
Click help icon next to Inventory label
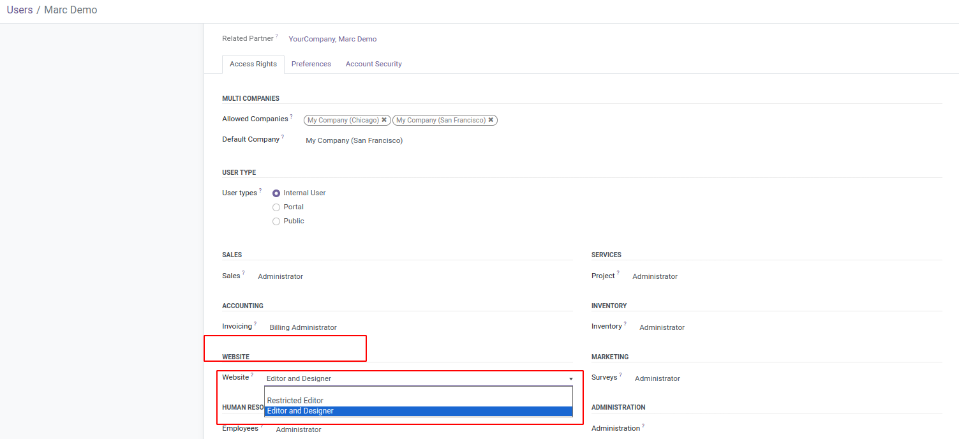point(625,324)
